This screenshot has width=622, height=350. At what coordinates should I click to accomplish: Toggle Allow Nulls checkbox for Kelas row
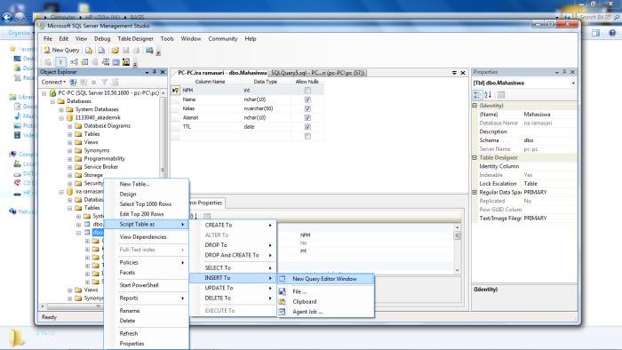pyautogui.click(x=307, y=108)
